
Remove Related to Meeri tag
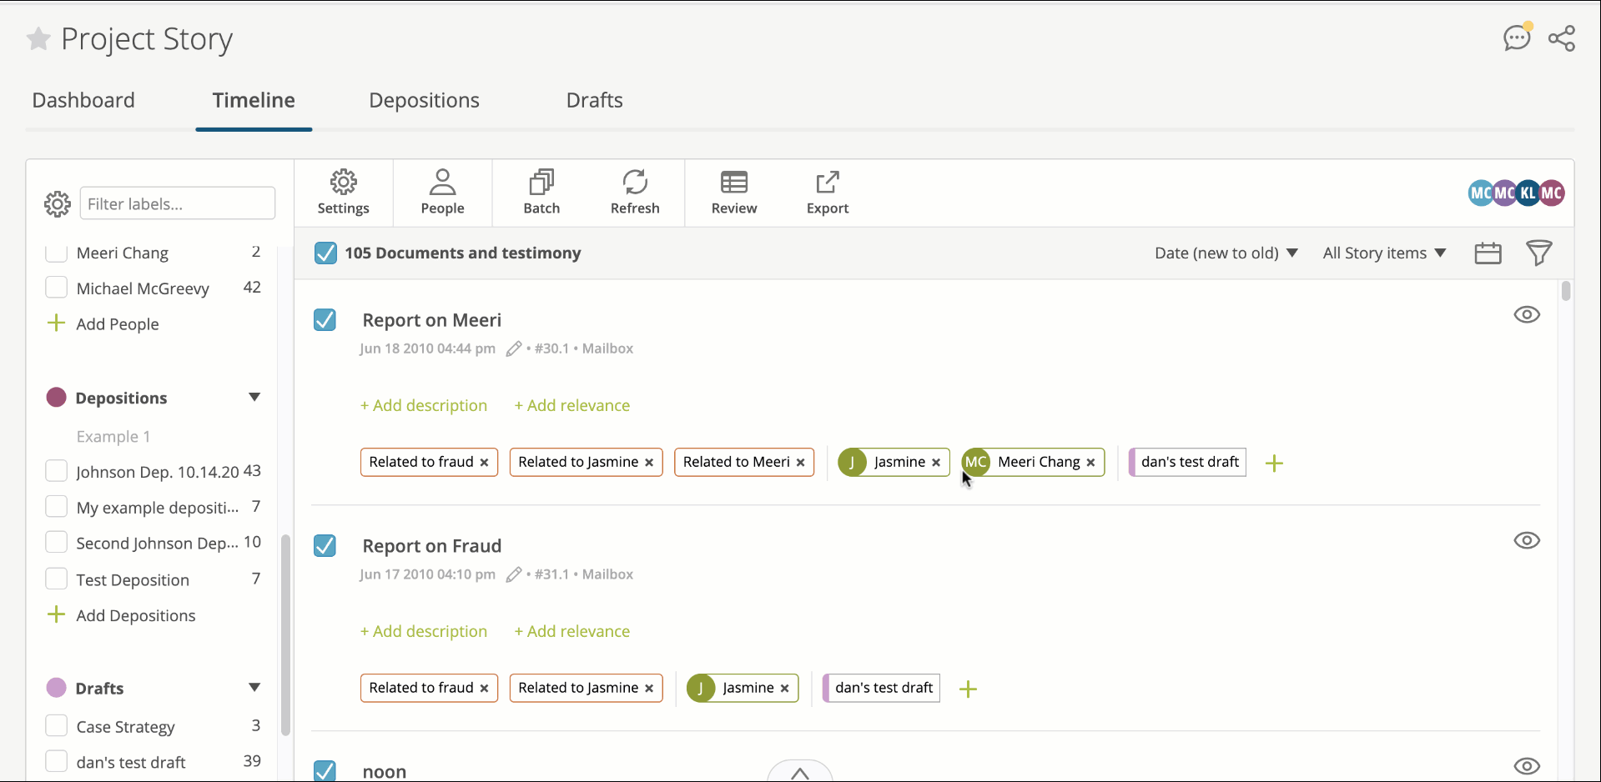tap(800, 463)
